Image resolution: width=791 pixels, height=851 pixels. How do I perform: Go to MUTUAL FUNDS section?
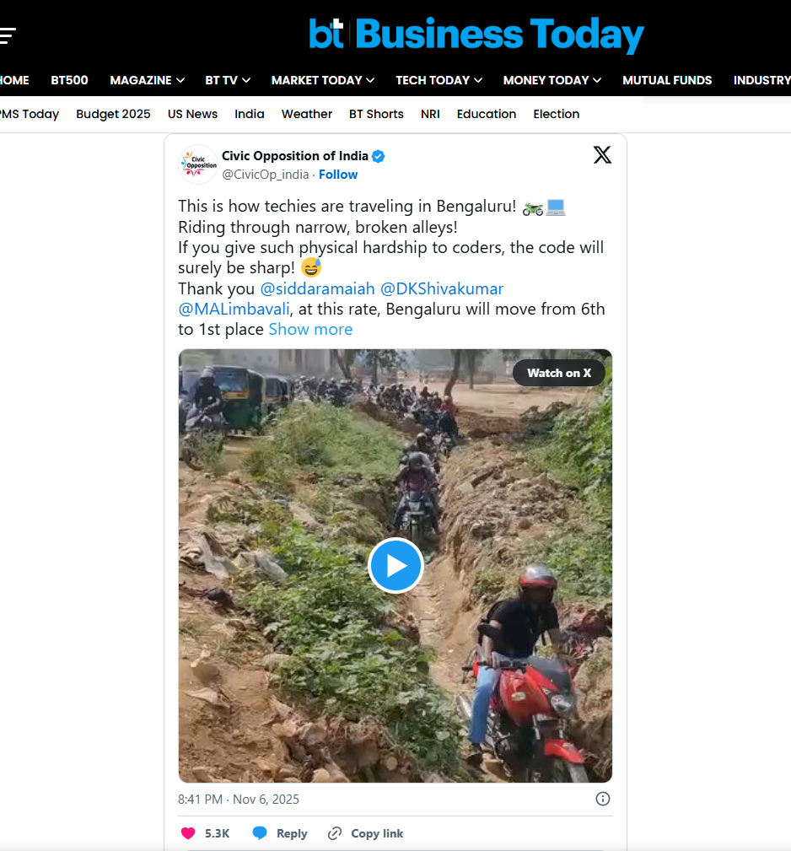(x=667, y=80)
